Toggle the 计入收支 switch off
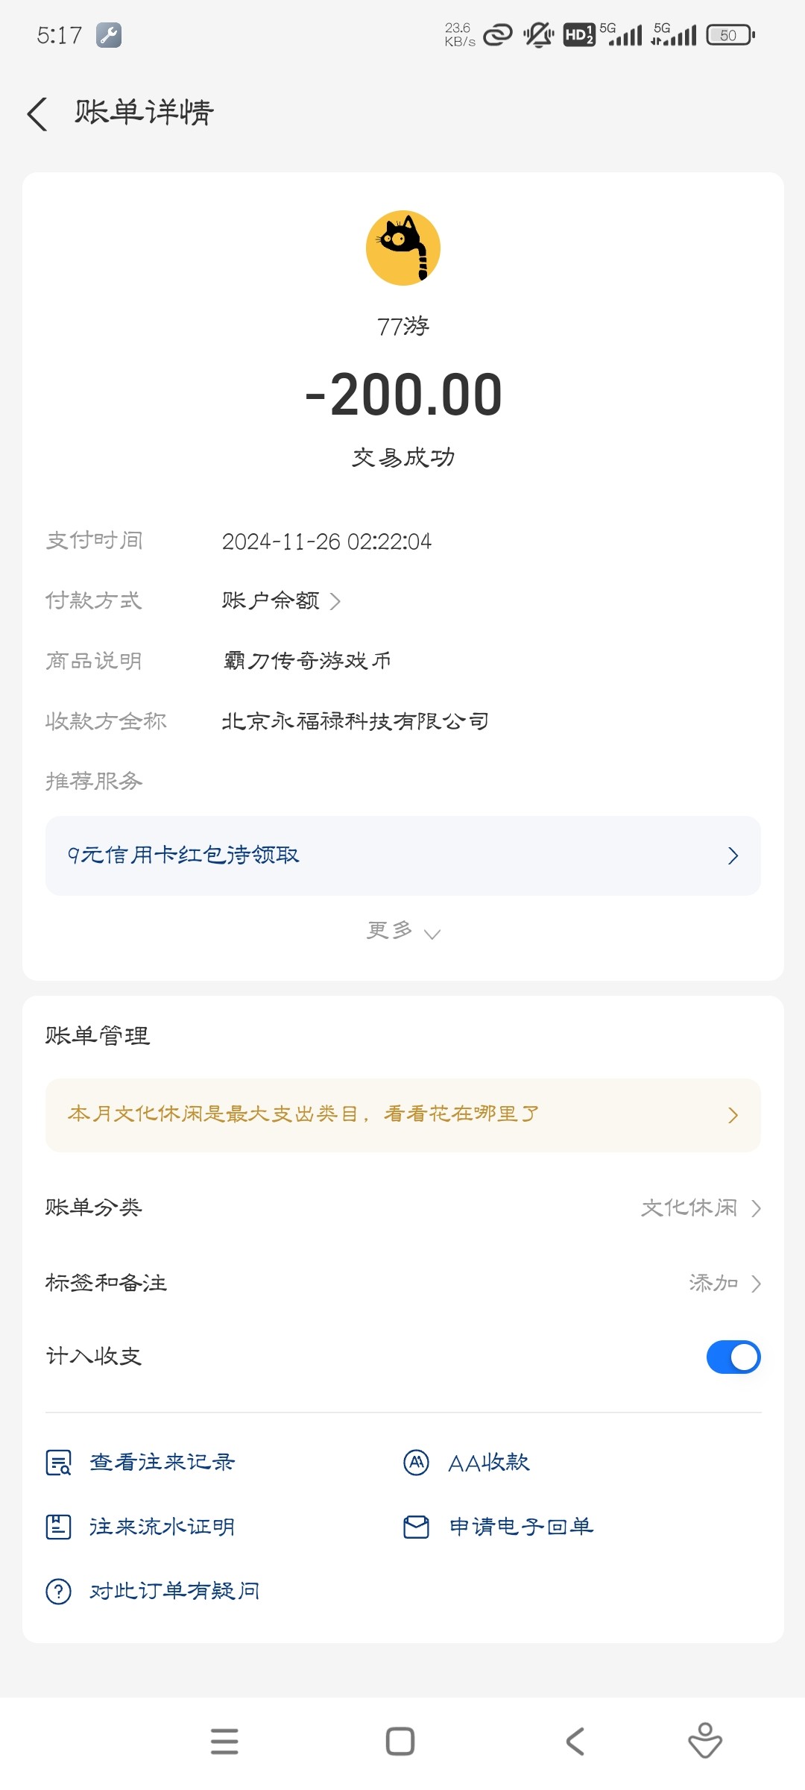Viewport: 805px width, 1790px height. (733, 1357)
